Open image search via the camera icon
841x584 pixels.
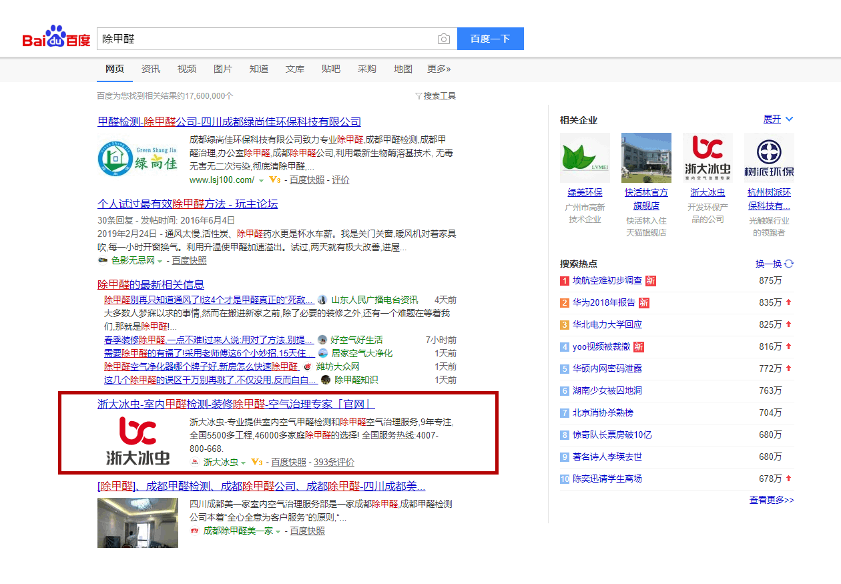444,39
